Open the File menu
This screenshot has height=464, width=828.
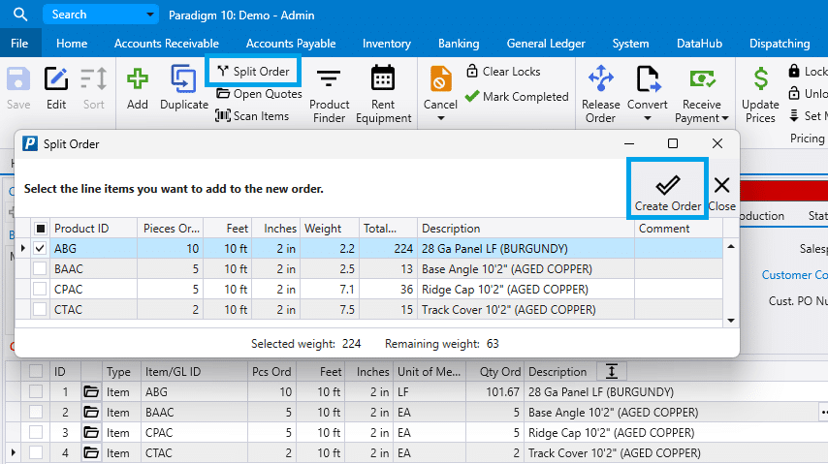click(x=19, y=44)
